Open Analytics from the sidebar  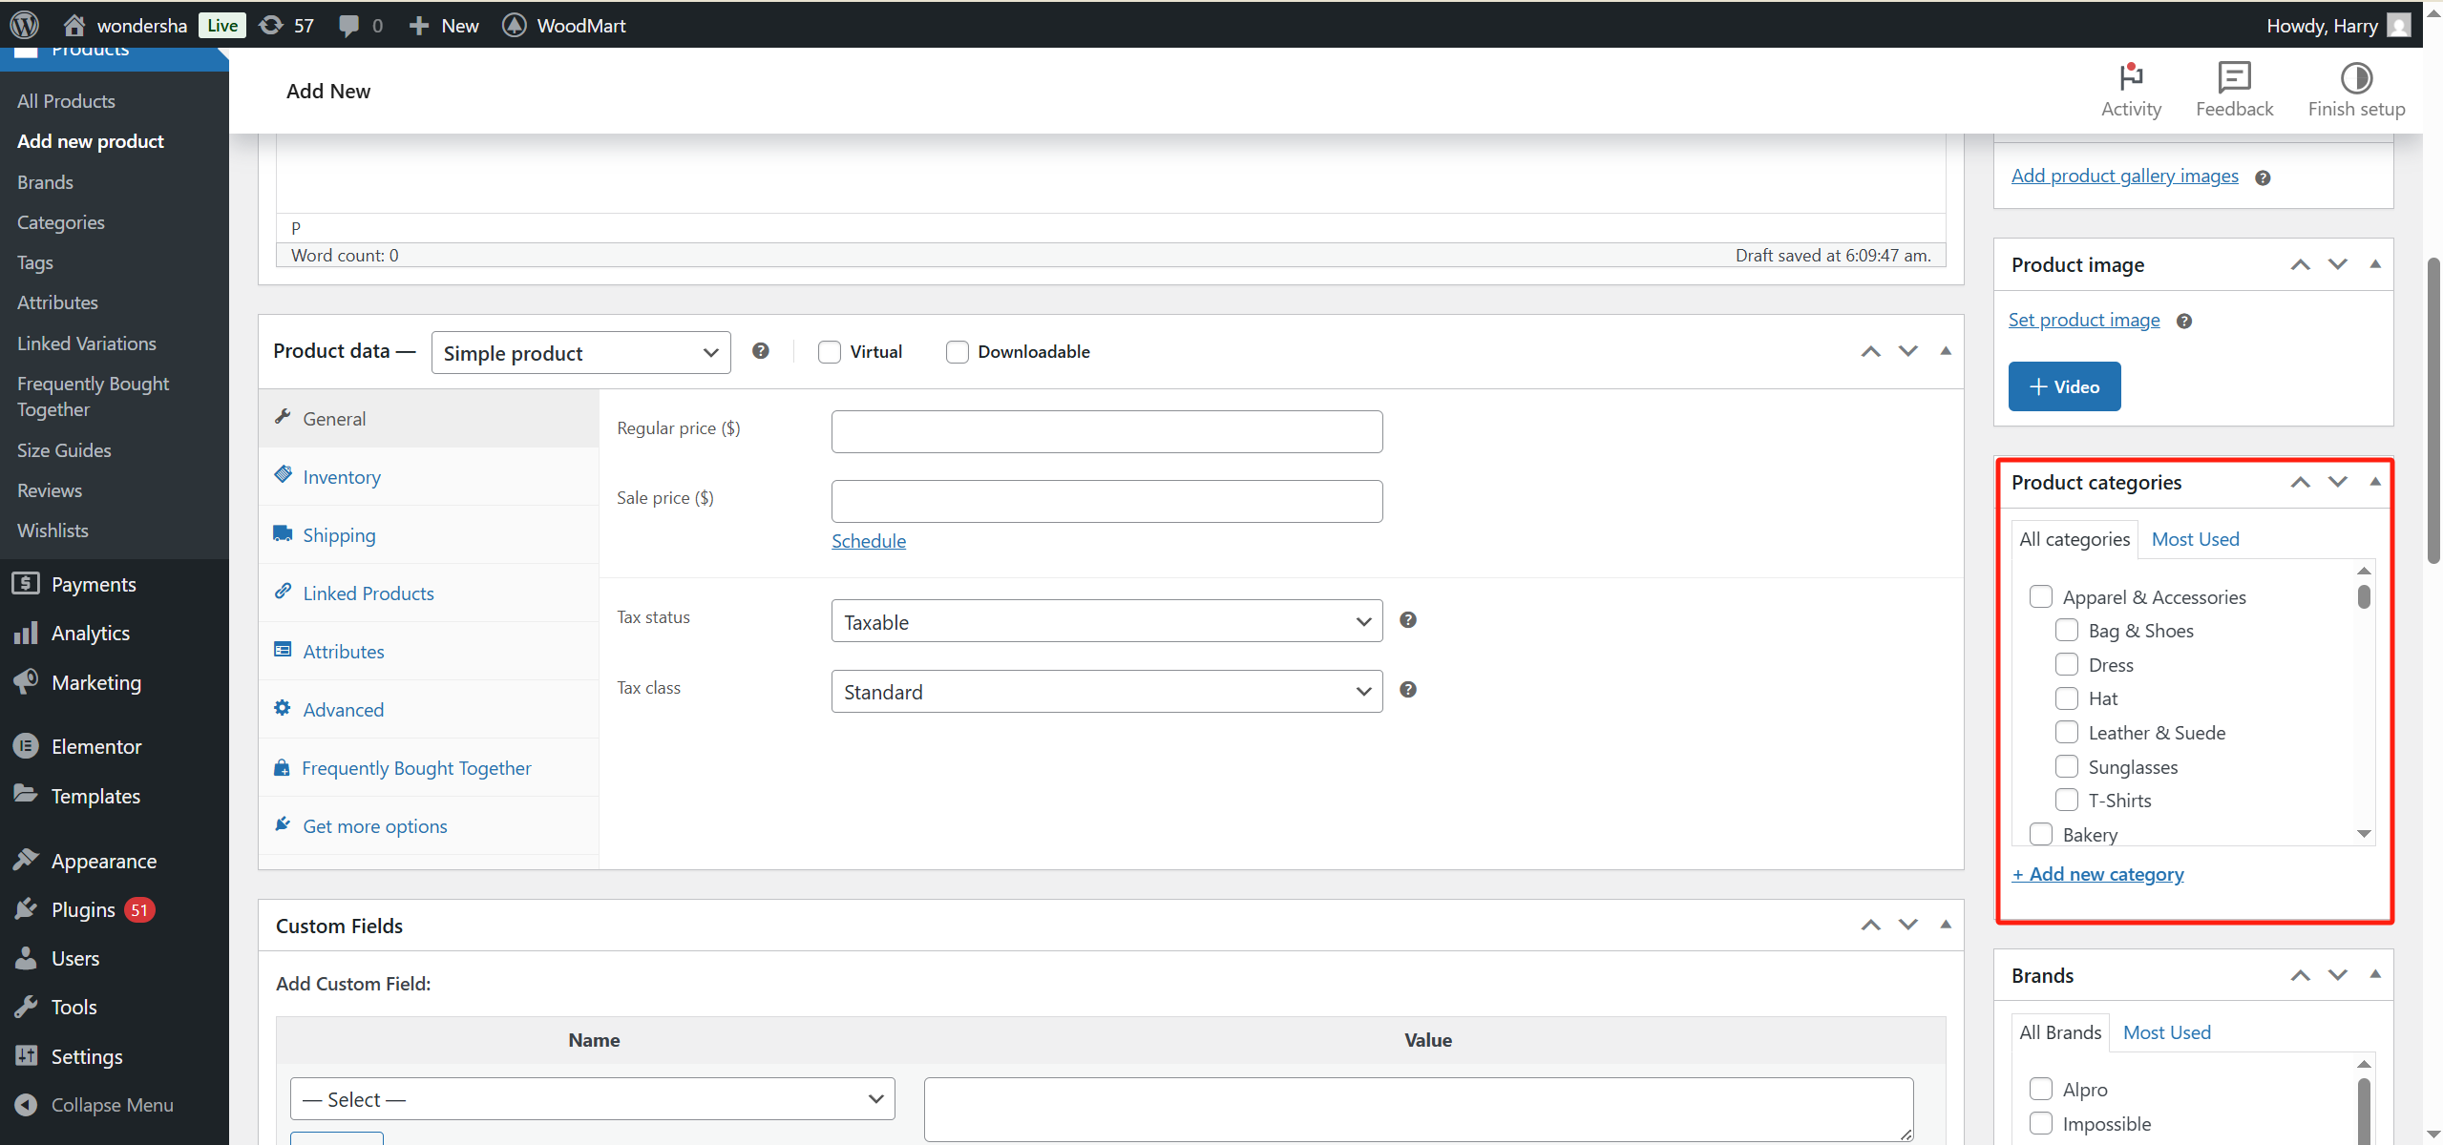[x=91, y=633]
